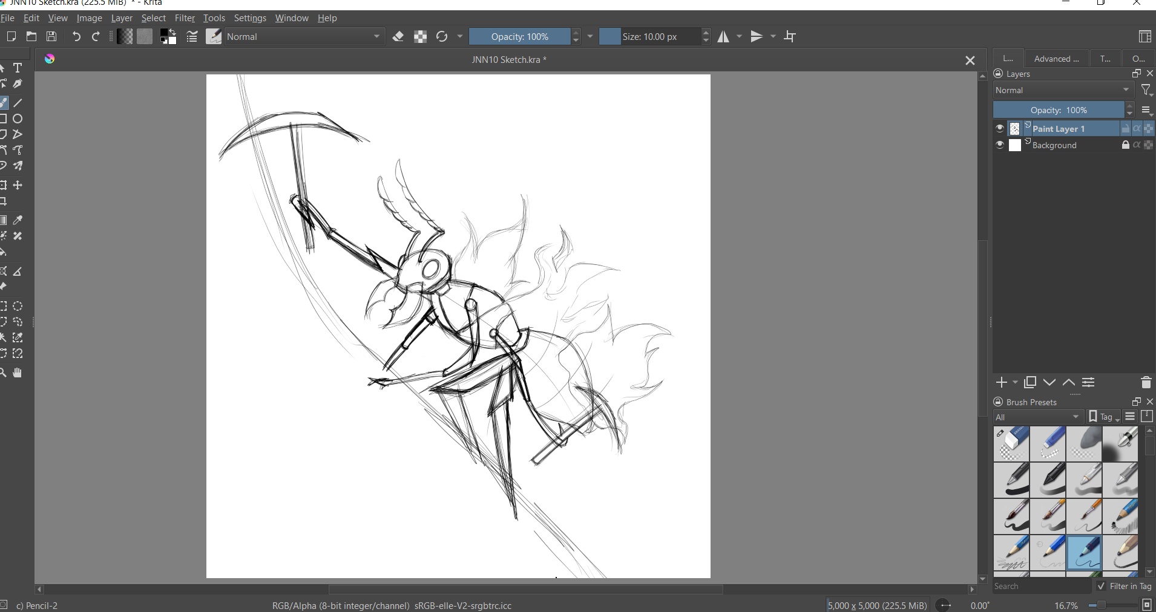Expand opacity slider options arrow
This screenshot has height=612, width=1156.
pyautogui.click(x=590, y=37)
